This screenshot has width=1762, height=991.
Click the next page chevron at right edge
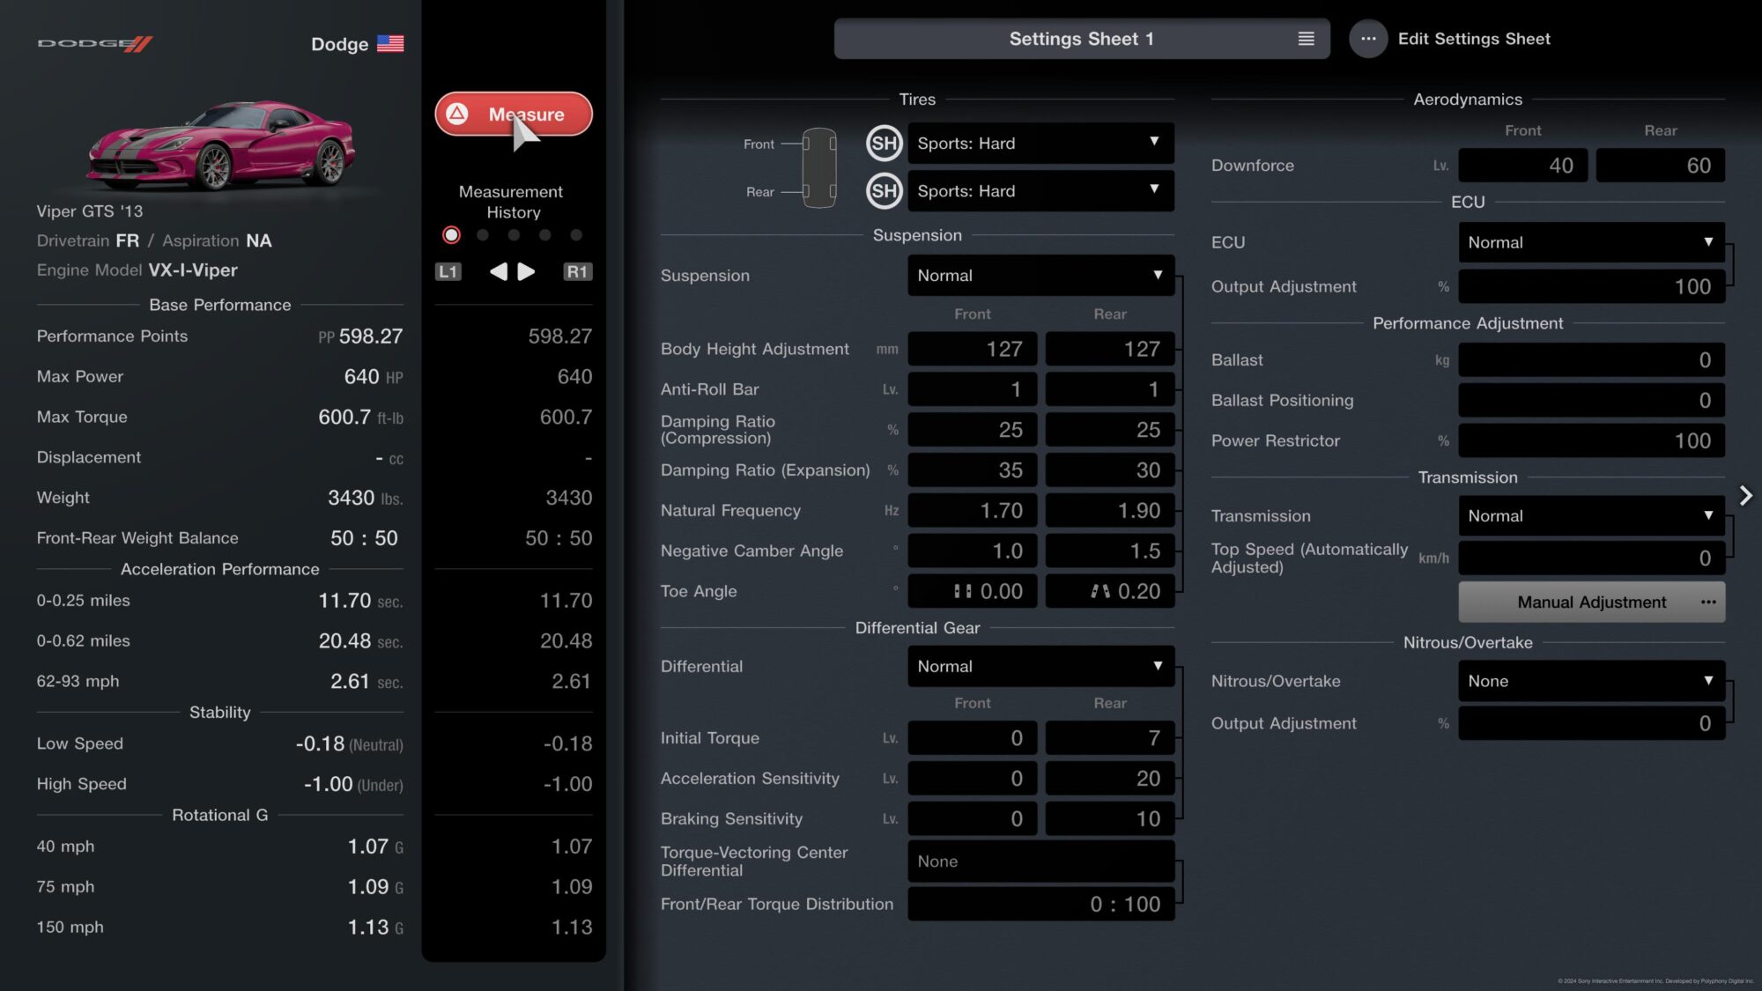[1745, 496]
